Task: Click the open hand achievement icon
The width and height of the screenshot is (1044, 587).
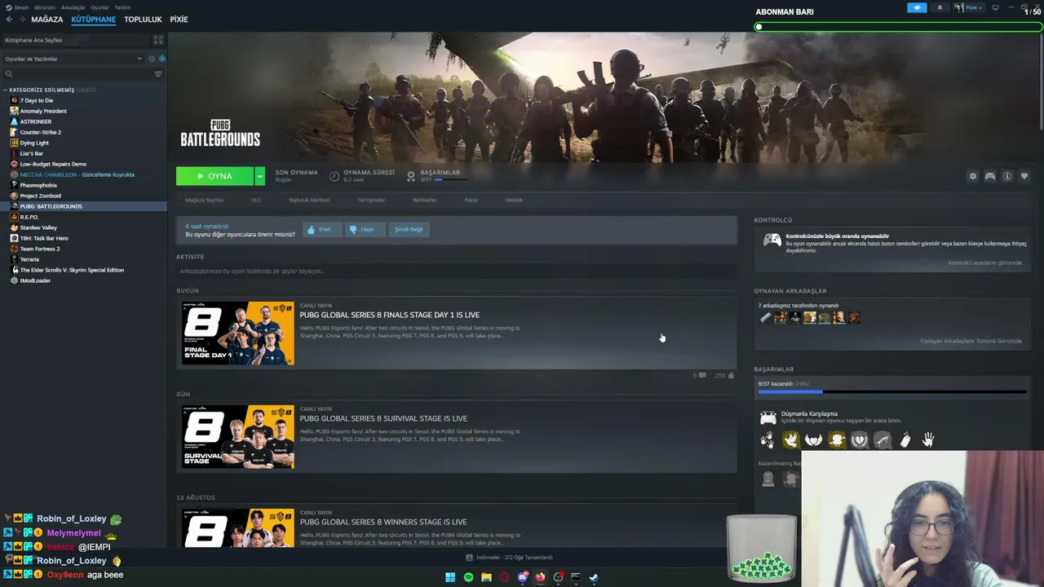Action: 928,440
